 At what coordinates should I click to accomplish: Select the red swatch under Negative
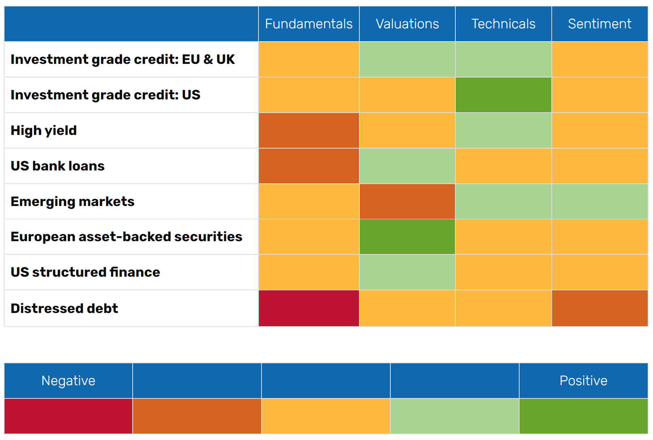(x=68, y=416)
